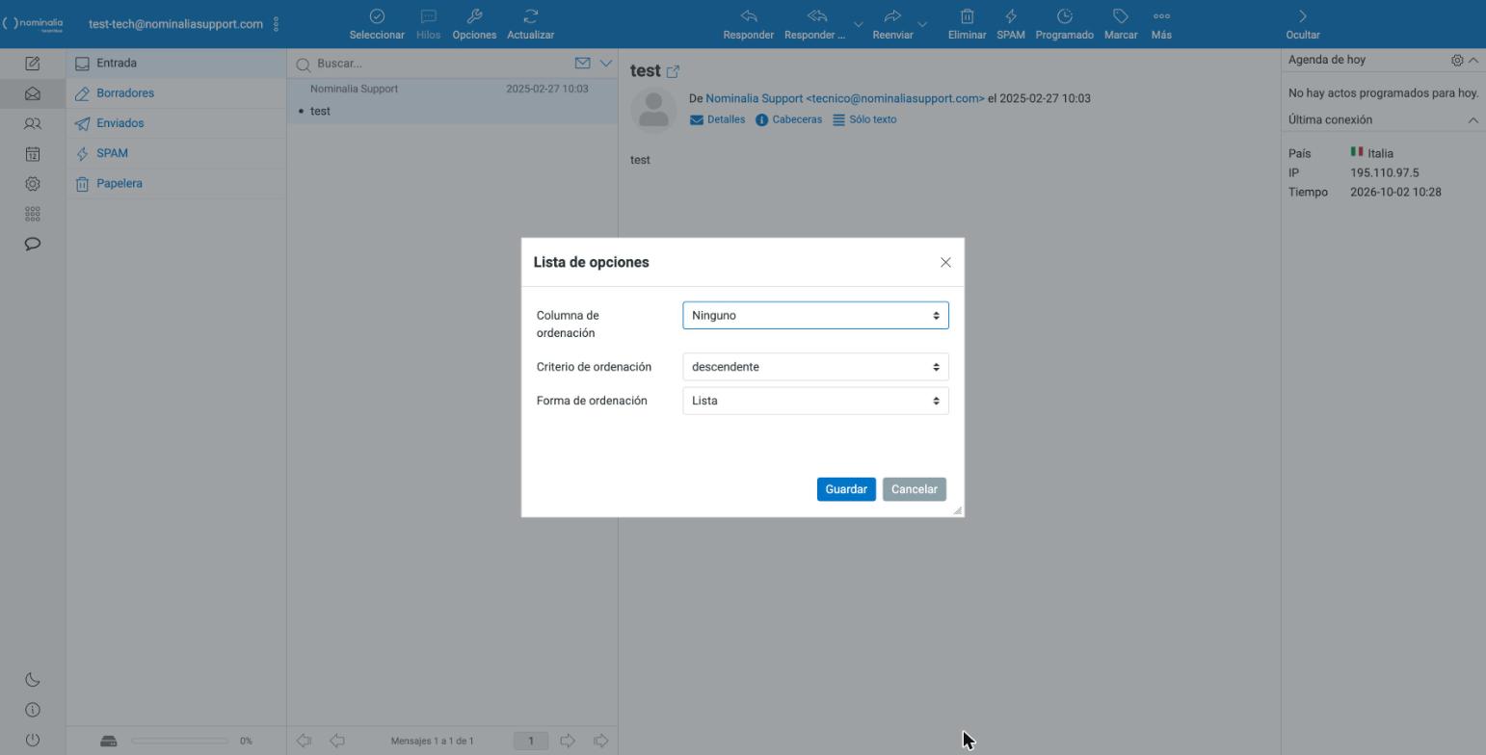Open the Enviados folder
Image resolution: width=1486 pixels, height=755 pixels.
[176, 123]
